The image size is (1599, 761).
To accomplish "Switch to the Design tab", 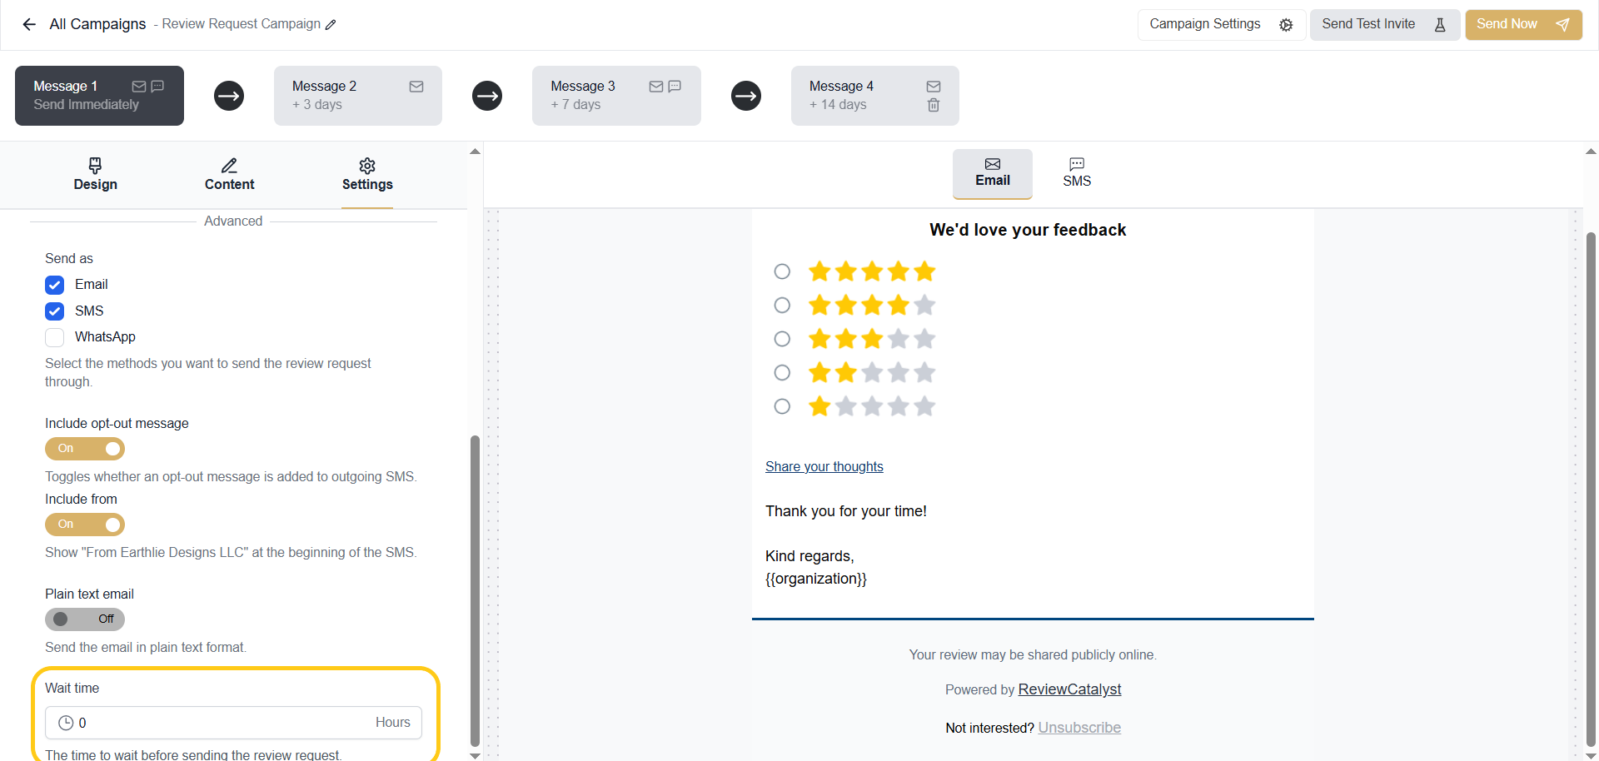I will (95, 174).
